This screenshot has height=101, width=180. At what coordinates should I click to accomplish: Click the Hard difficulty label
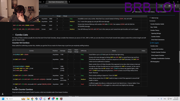click(82, 84)
